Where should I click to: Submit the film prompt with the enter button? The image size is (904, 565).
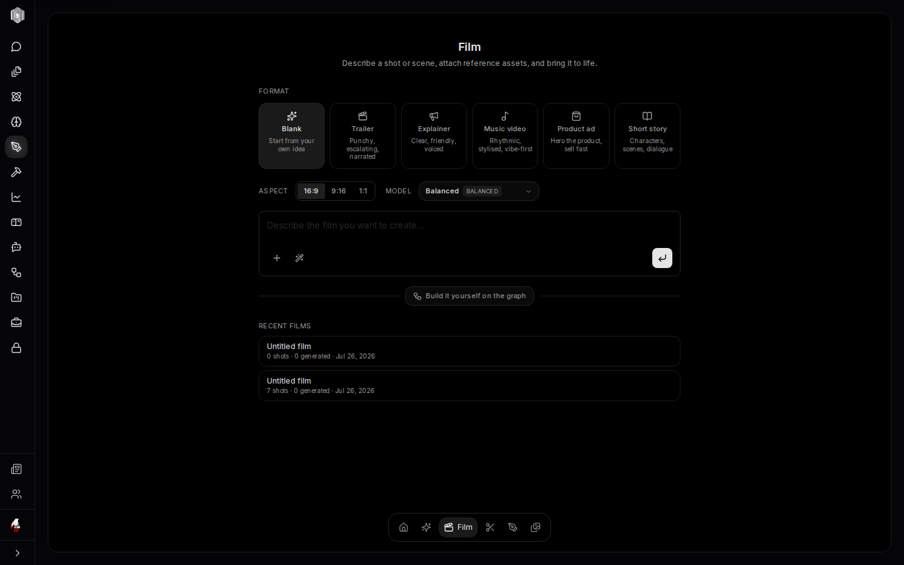(662, 258)
